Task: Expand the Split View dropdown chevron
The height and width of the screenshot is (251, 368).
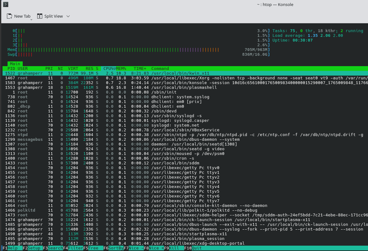Action: [x=68, y=16]
